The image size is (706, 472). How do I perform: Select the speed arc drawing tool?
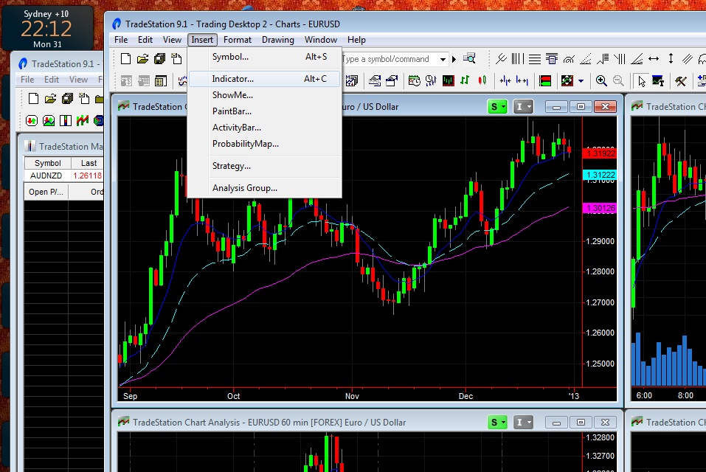pos(569,59)
